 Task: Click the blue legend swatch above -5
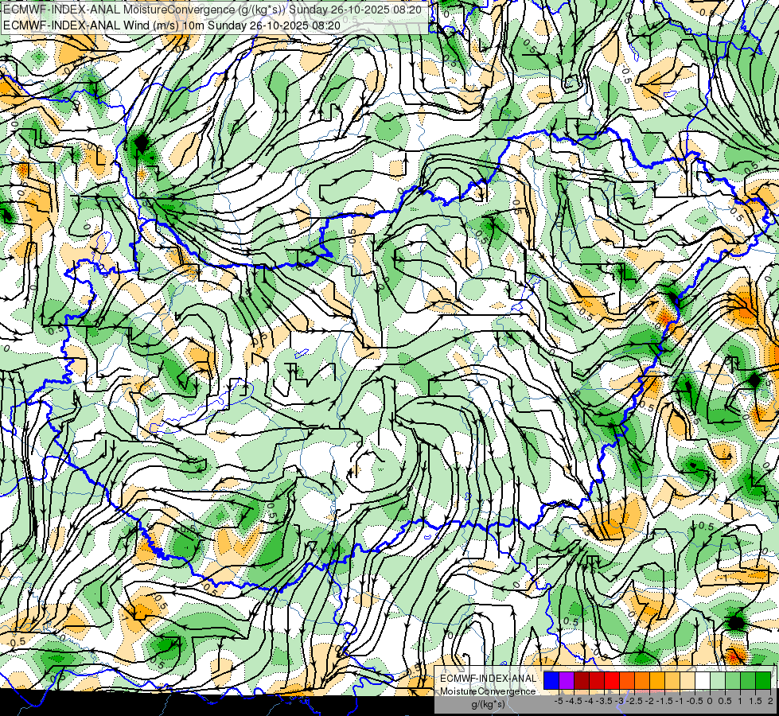551,681
